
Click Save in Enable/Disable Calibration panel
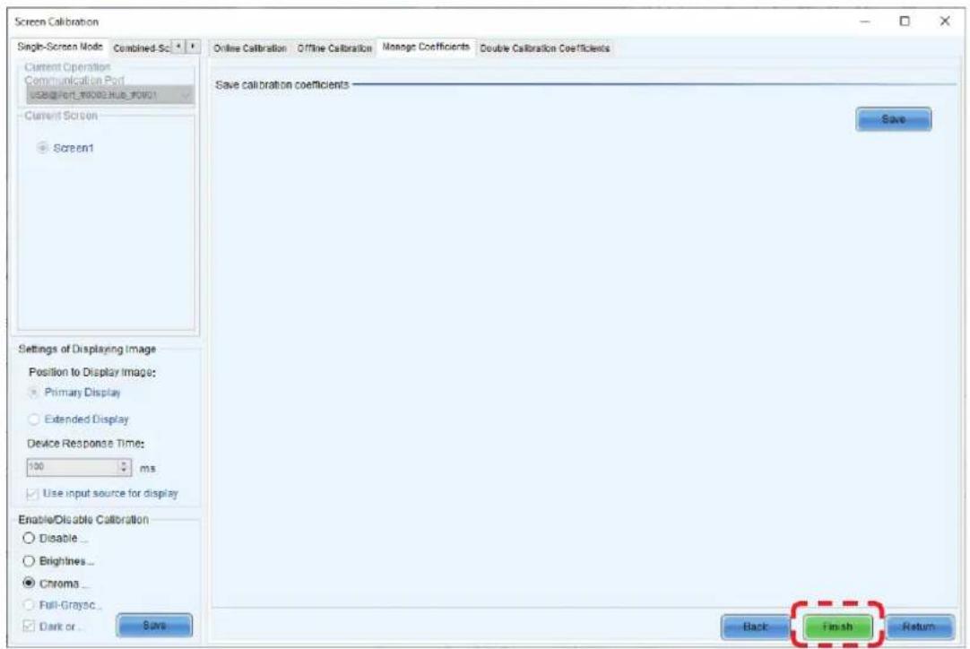tap(154, 626)
